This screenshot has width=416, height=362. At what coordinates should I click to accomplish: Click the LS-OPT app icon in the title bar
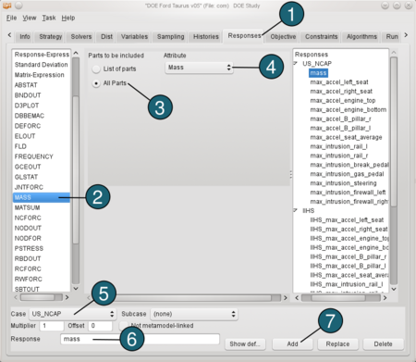click(6, 6)
